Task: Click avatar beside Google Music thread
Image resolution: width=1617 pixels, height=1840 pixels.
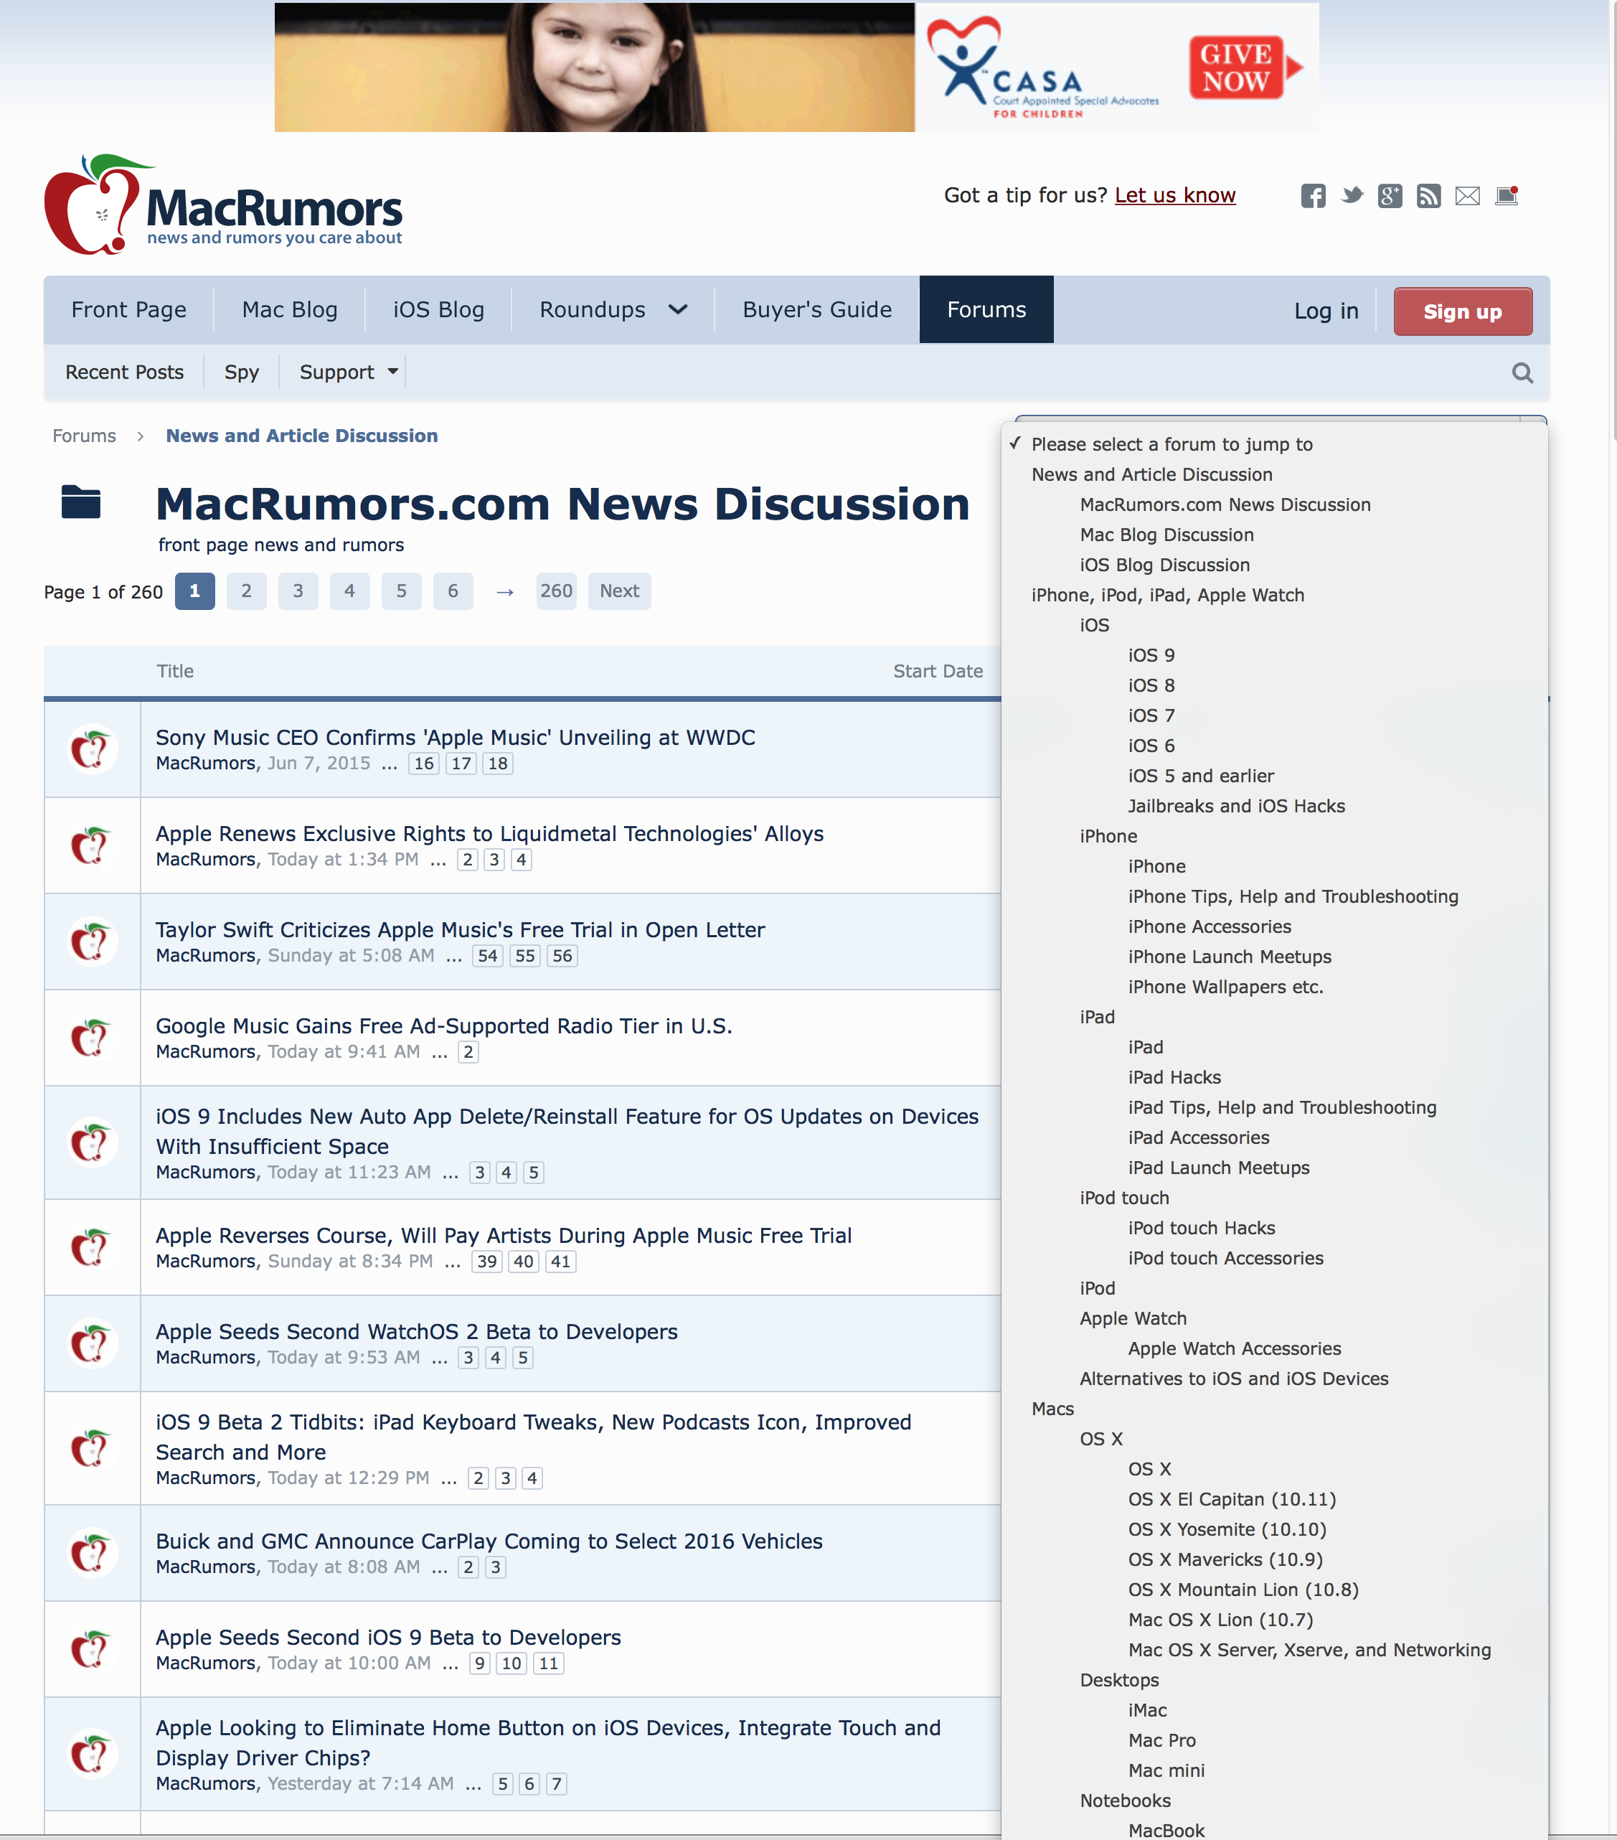Action: coord(93,1038)
